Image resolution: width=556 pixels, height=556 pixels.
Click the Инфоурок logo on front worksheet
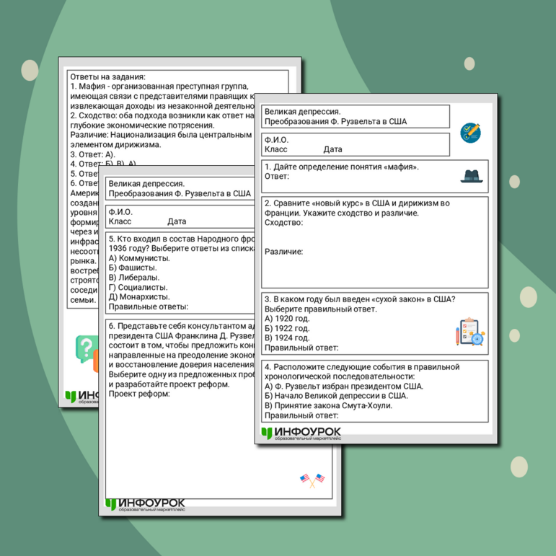pyautogui.click(x=301, y=433)
